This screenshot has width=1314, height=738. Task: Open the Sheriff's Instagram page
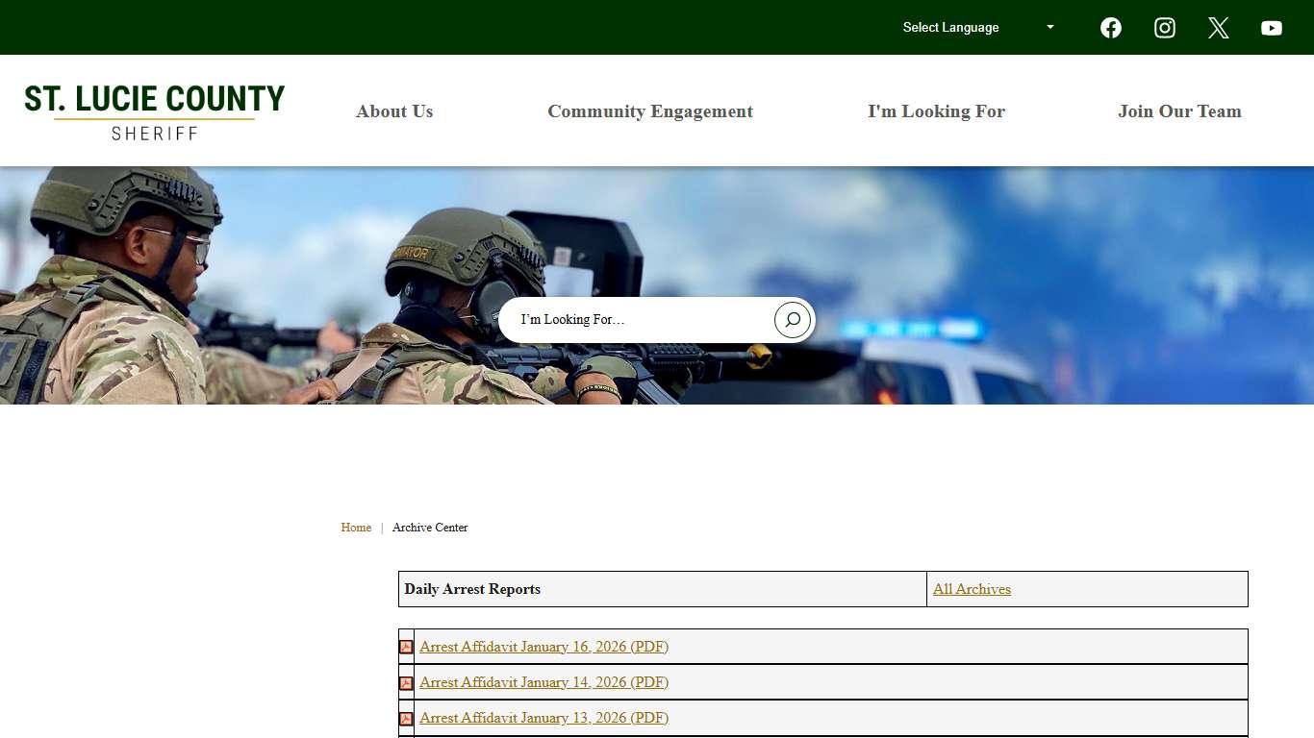pyautogui.click(x=1164, y=27)
